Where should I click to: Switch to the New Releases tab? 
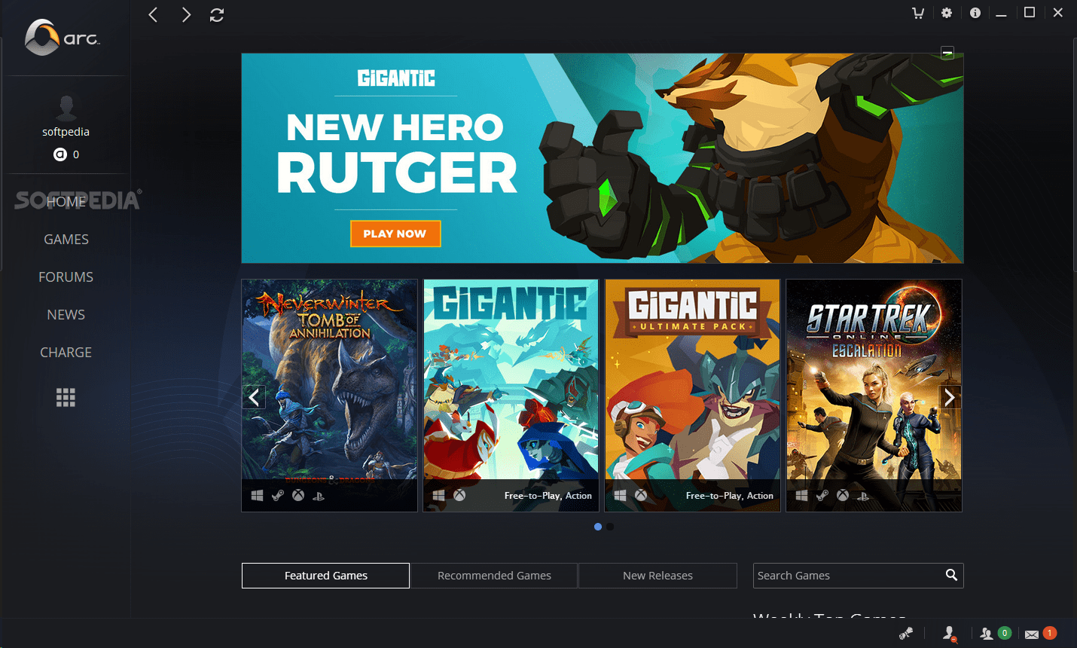(x=657, y=576)
